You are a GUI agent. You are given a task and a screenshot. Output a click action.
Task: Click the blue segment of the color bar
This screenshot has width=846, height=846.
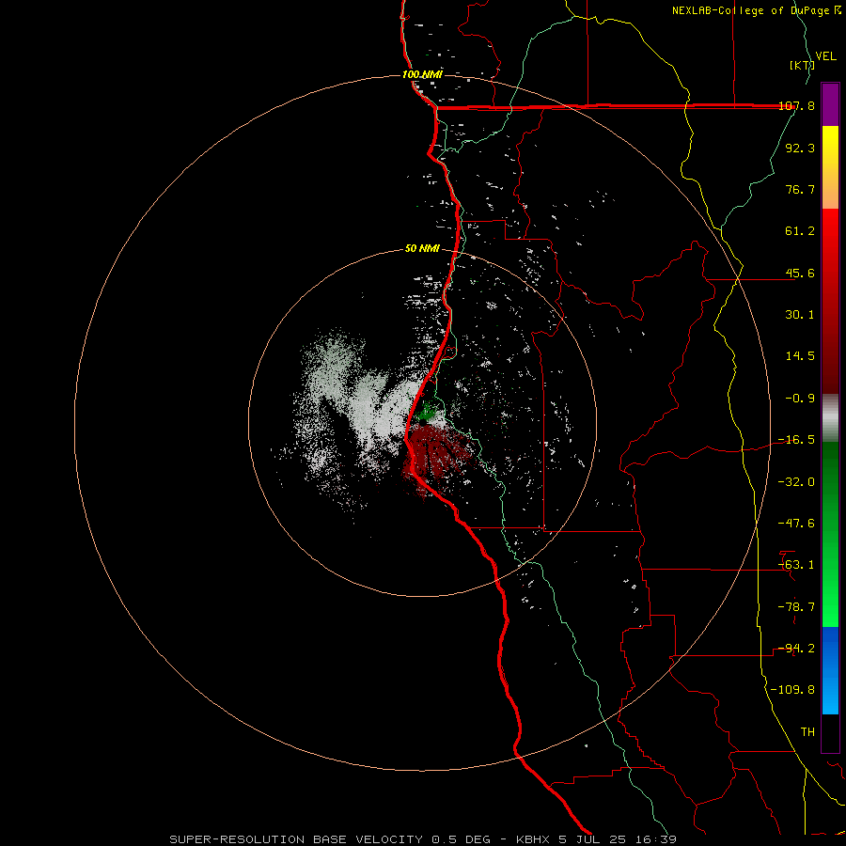pos(830,670)
